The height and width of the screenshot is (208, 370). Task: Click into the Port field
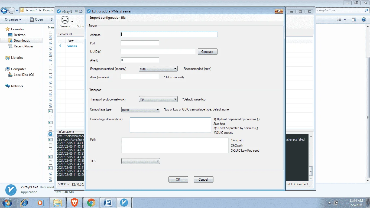tap(140, 43)
